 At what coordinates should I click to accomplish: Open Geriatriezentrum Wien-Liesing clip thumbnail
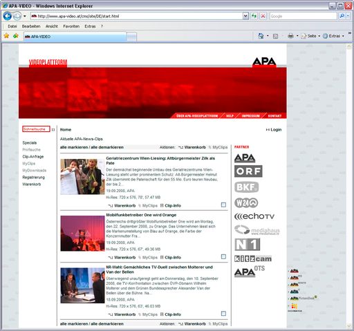coord(82,177)
